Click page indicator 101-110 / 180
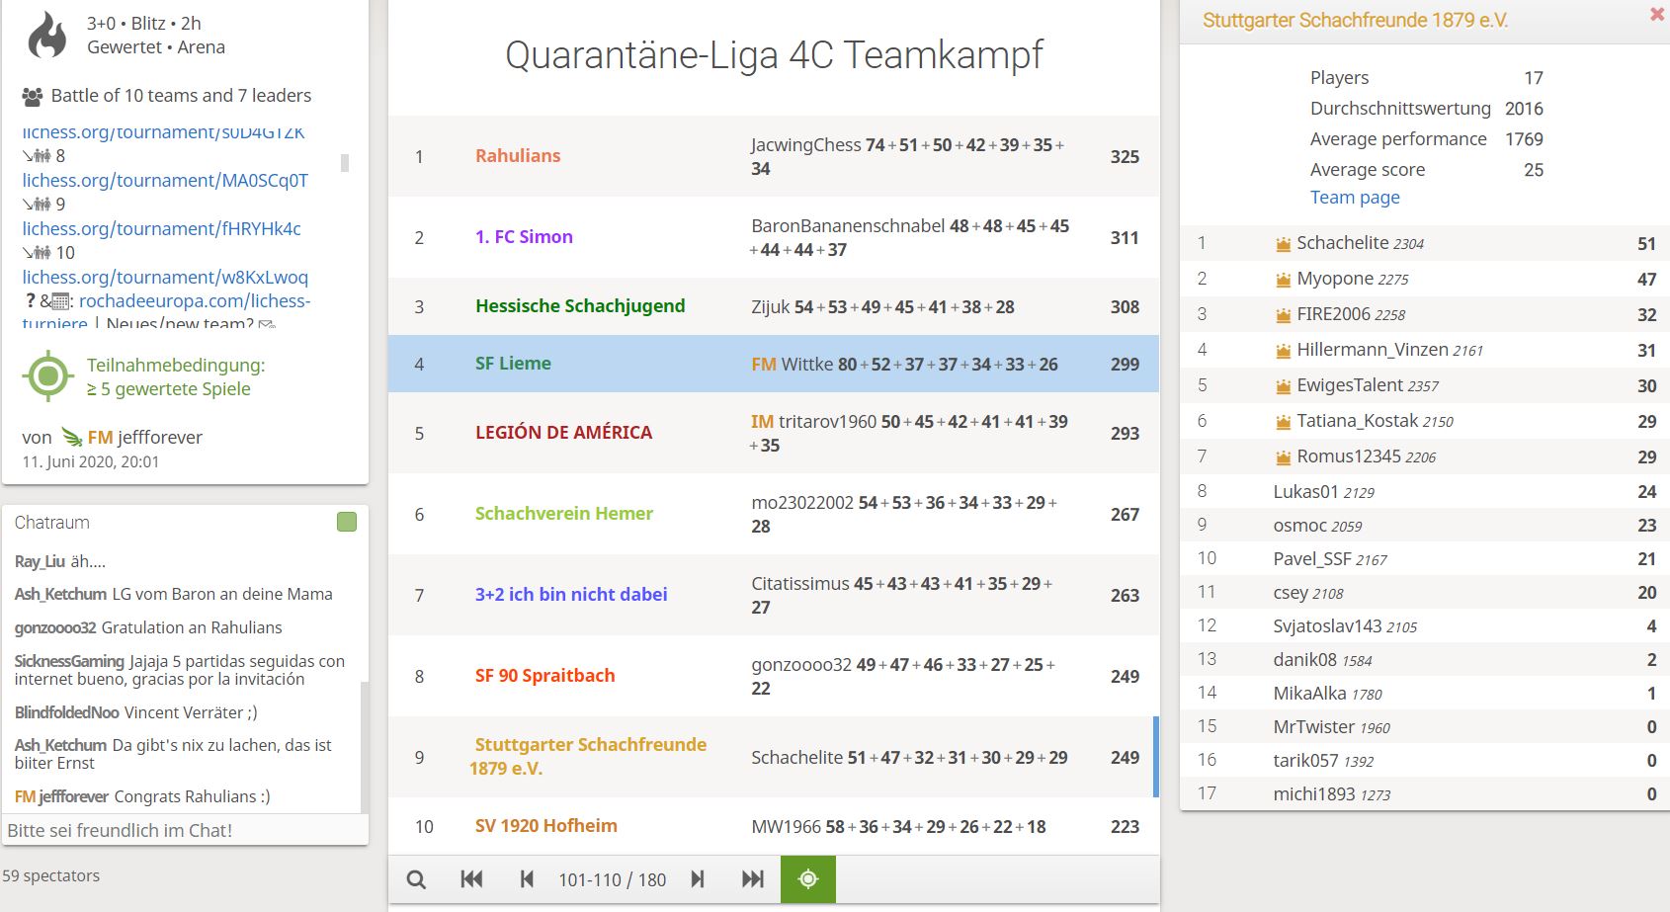 [x=613, y=879]
